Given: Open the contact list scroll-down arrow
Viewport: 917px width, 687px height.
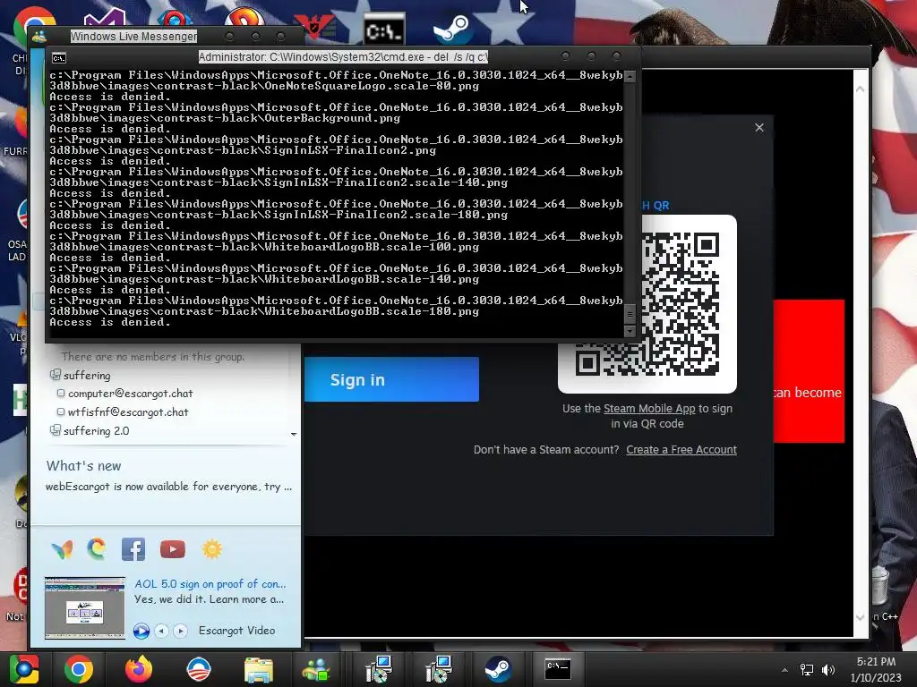Looking at the screenshot, I should point(294,434).
